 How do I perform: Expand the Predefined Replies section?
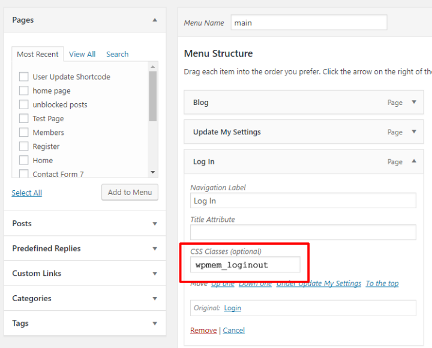(155, 248)
